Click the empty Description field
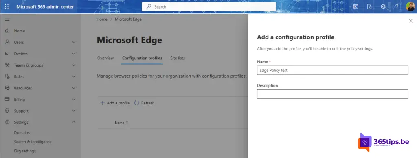 332,94
